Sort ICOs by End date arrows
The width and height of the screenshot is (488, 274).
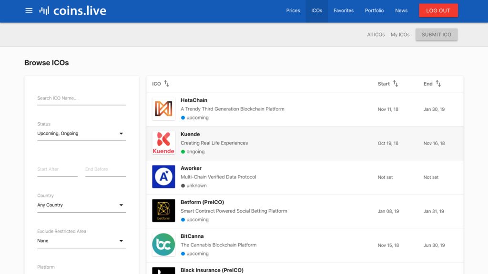pyautogui.click(x=438, y=84)
